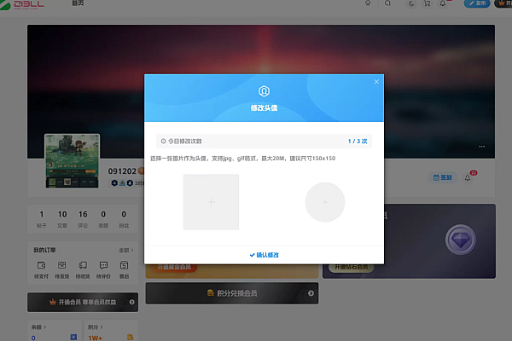Click the clock icon beside 今日修改次数
The image size is (512, 341).
(163, 141)
